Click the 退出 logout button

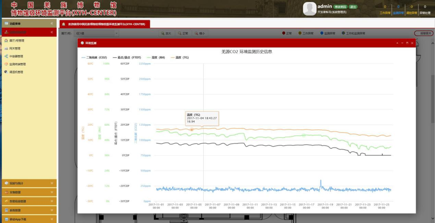[353, 7]
